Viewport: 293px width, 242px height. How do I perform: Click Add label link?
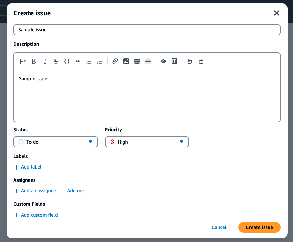tap(28, 167)
